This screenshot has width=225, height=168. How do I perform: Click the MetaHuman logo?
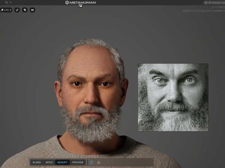click(x=80, y=3)
